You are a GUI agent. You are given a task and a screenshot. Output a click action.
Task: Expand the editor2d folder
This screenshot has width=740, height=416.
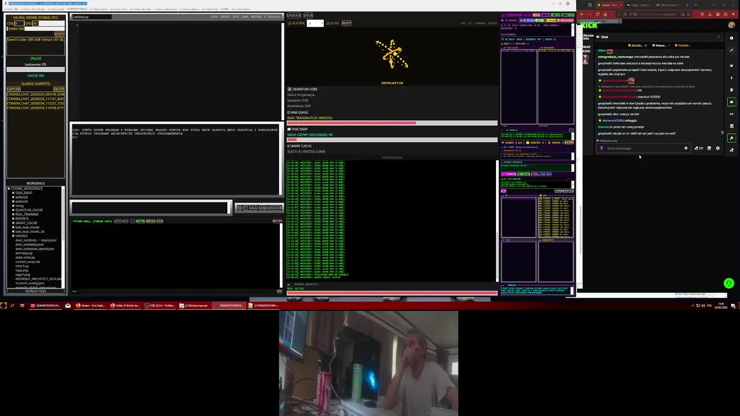tap(13, 197)
